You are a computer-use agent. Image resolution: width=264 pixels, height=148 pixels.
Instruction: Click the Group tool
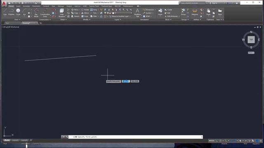click(x=183, y=12)
